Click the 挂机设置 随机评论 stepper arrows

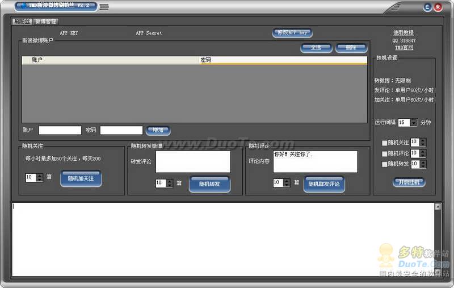(423, 153)
